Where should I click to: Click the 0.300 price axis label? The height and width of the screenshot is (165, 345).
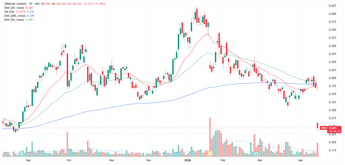tap(335, 110)
